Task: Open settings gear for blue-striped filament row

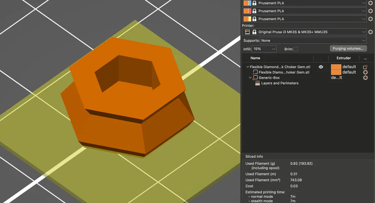Action: [370, 3]
